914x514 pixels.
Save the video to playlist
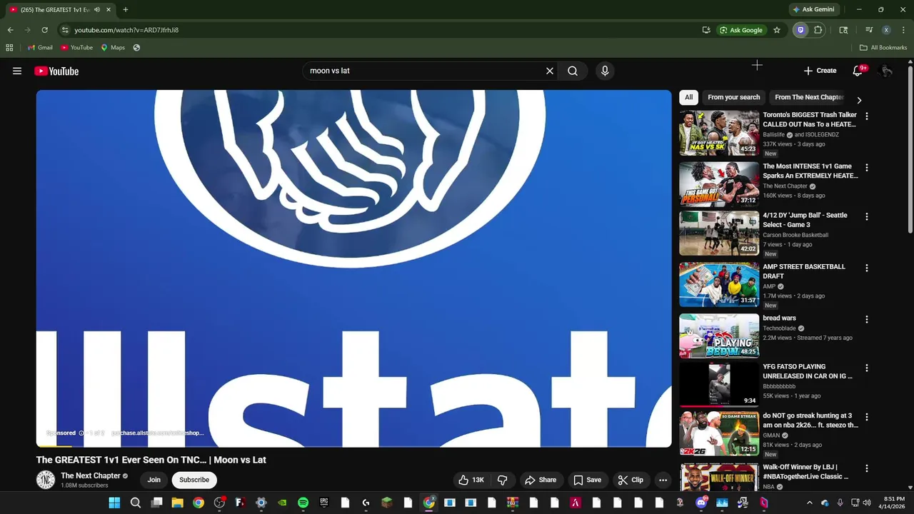coord(587,480)
